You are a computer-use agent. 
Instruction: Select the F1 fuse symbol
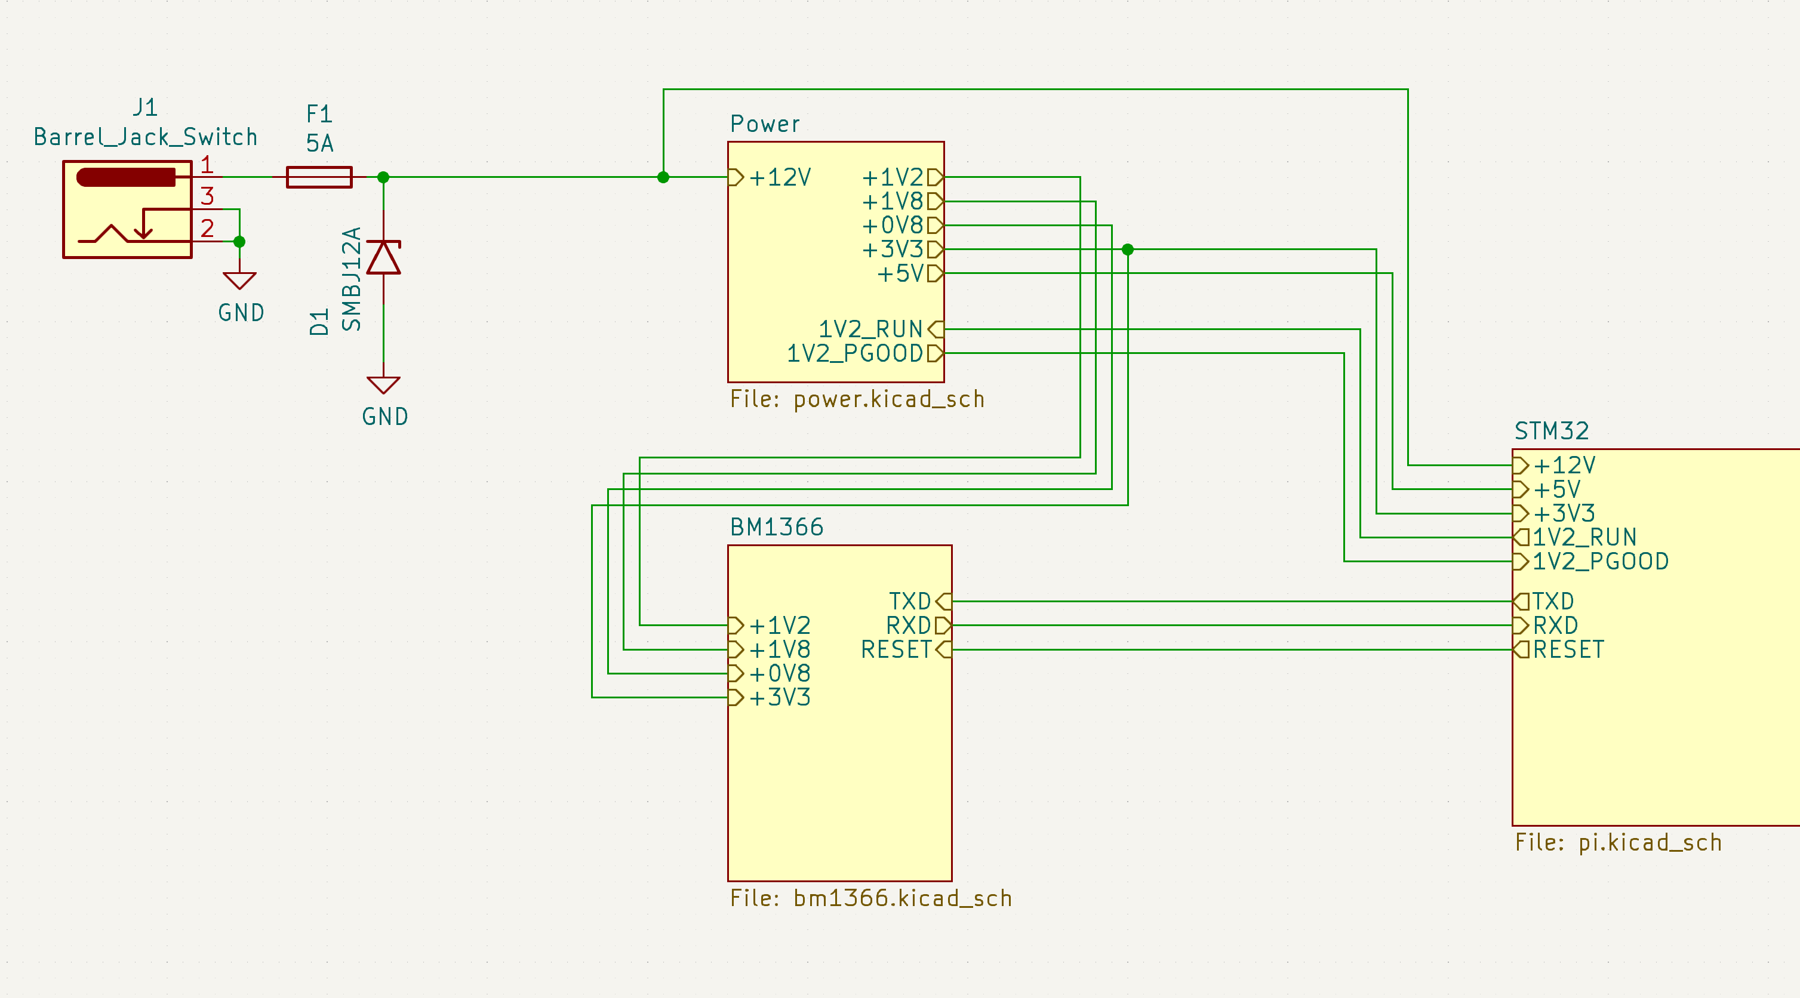click(319, 177)
